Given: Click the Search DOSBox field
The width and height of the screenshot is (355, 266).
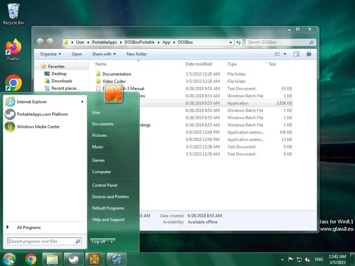Looking at the screenshot, I should [281, 42].
